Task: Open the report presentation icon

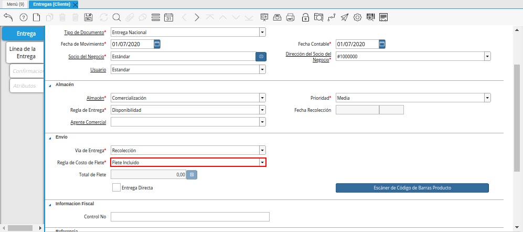Action: pos(264,17)
